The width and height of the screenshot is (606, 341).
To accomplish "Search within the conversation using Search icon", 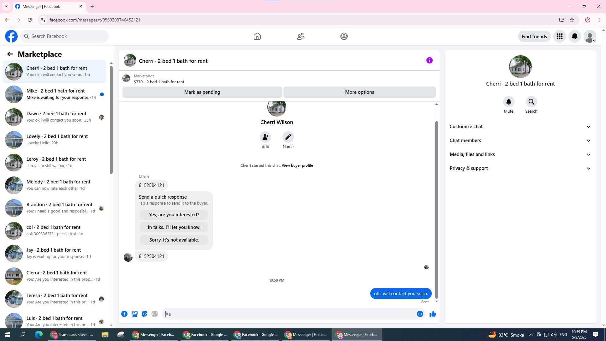I will 532,102.
